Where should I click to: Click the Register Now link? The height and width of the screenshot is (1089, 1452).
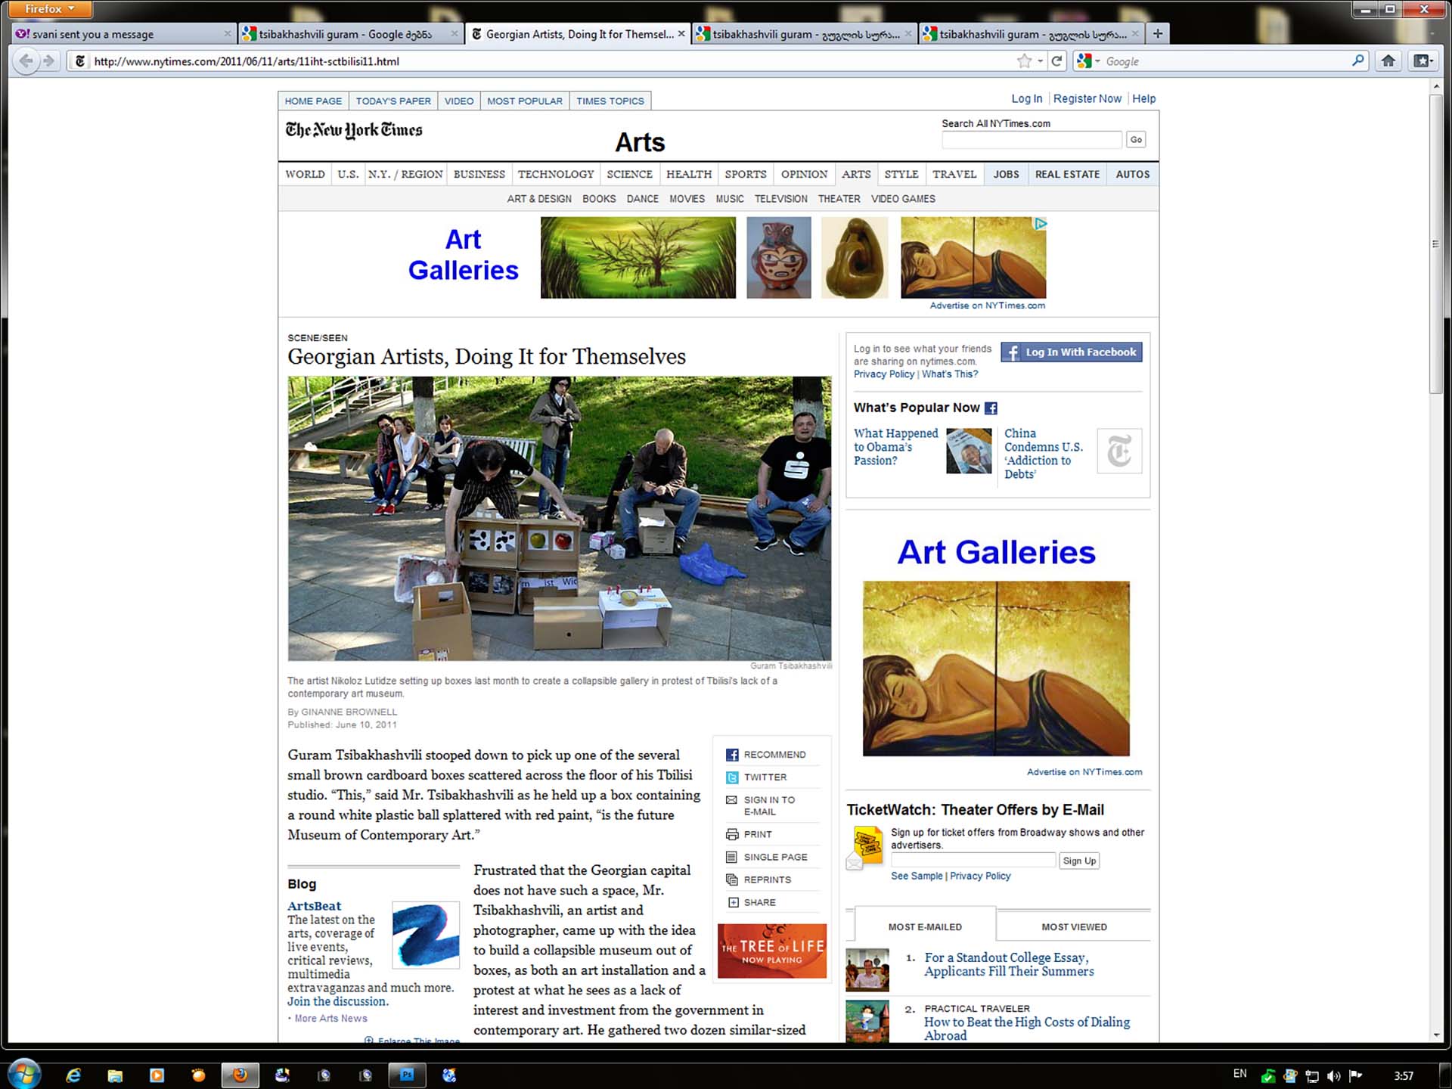(1087, 98)
